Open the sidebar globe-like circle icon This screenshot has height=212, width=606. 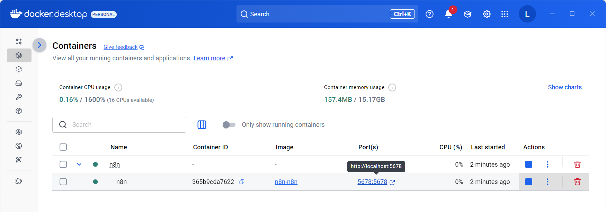coord(19,146)
